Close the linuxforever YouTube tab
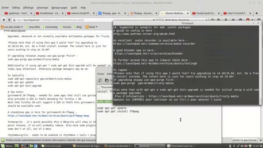 click(x=62, y=13)
